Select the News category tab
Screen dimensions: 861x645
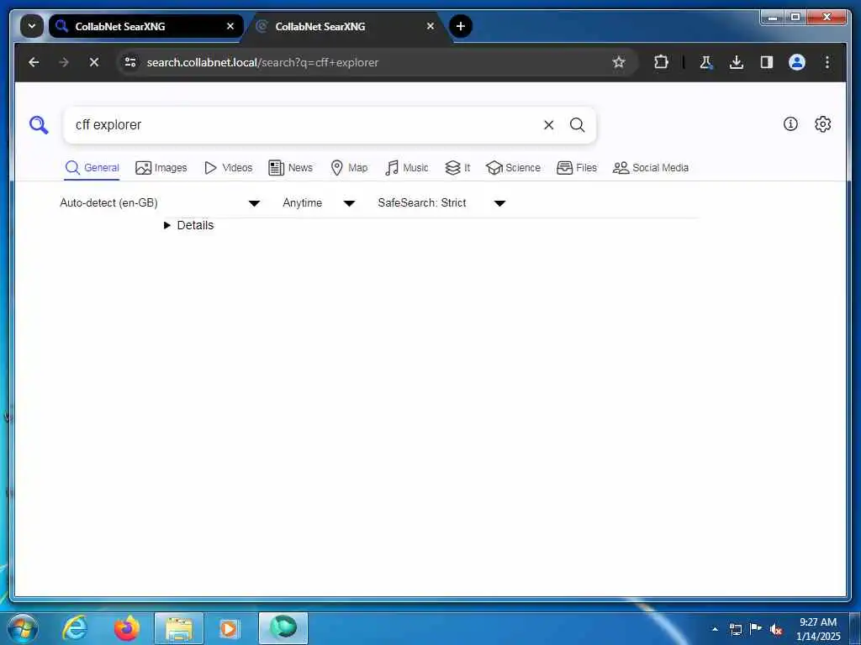[290, 168]
